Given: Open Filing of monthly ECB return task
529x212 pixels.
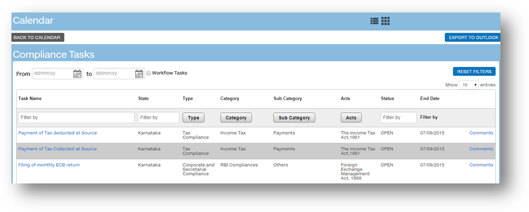Looking at the screenshot, I should [49, 165].
